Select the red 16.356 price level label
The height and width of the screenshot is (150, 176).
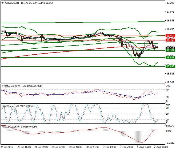click(170, 40)
